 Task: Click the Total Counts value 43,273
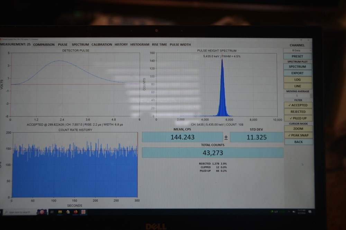(x=213, y=153)
